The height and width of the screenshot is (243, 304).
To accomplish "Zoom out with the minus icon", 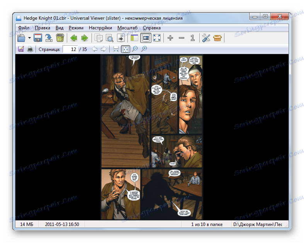I will click(182, 38).
